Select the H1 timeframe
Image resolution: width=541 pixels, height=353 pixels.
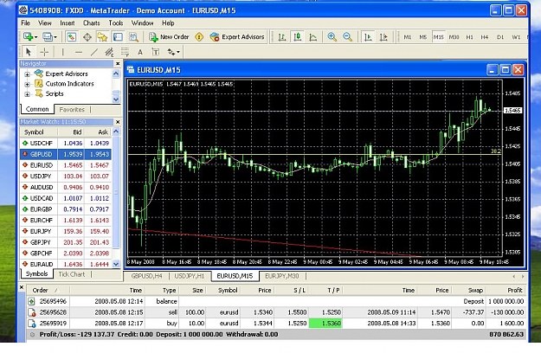(469, 37)
